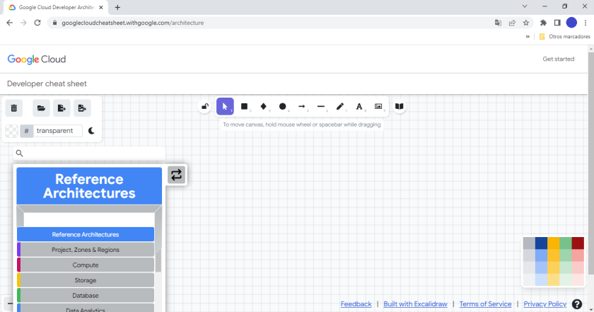The width and height of the screenshot is (594, 312).
Task: Click the trash icon to reset canvas
Action: click(14, 108)
